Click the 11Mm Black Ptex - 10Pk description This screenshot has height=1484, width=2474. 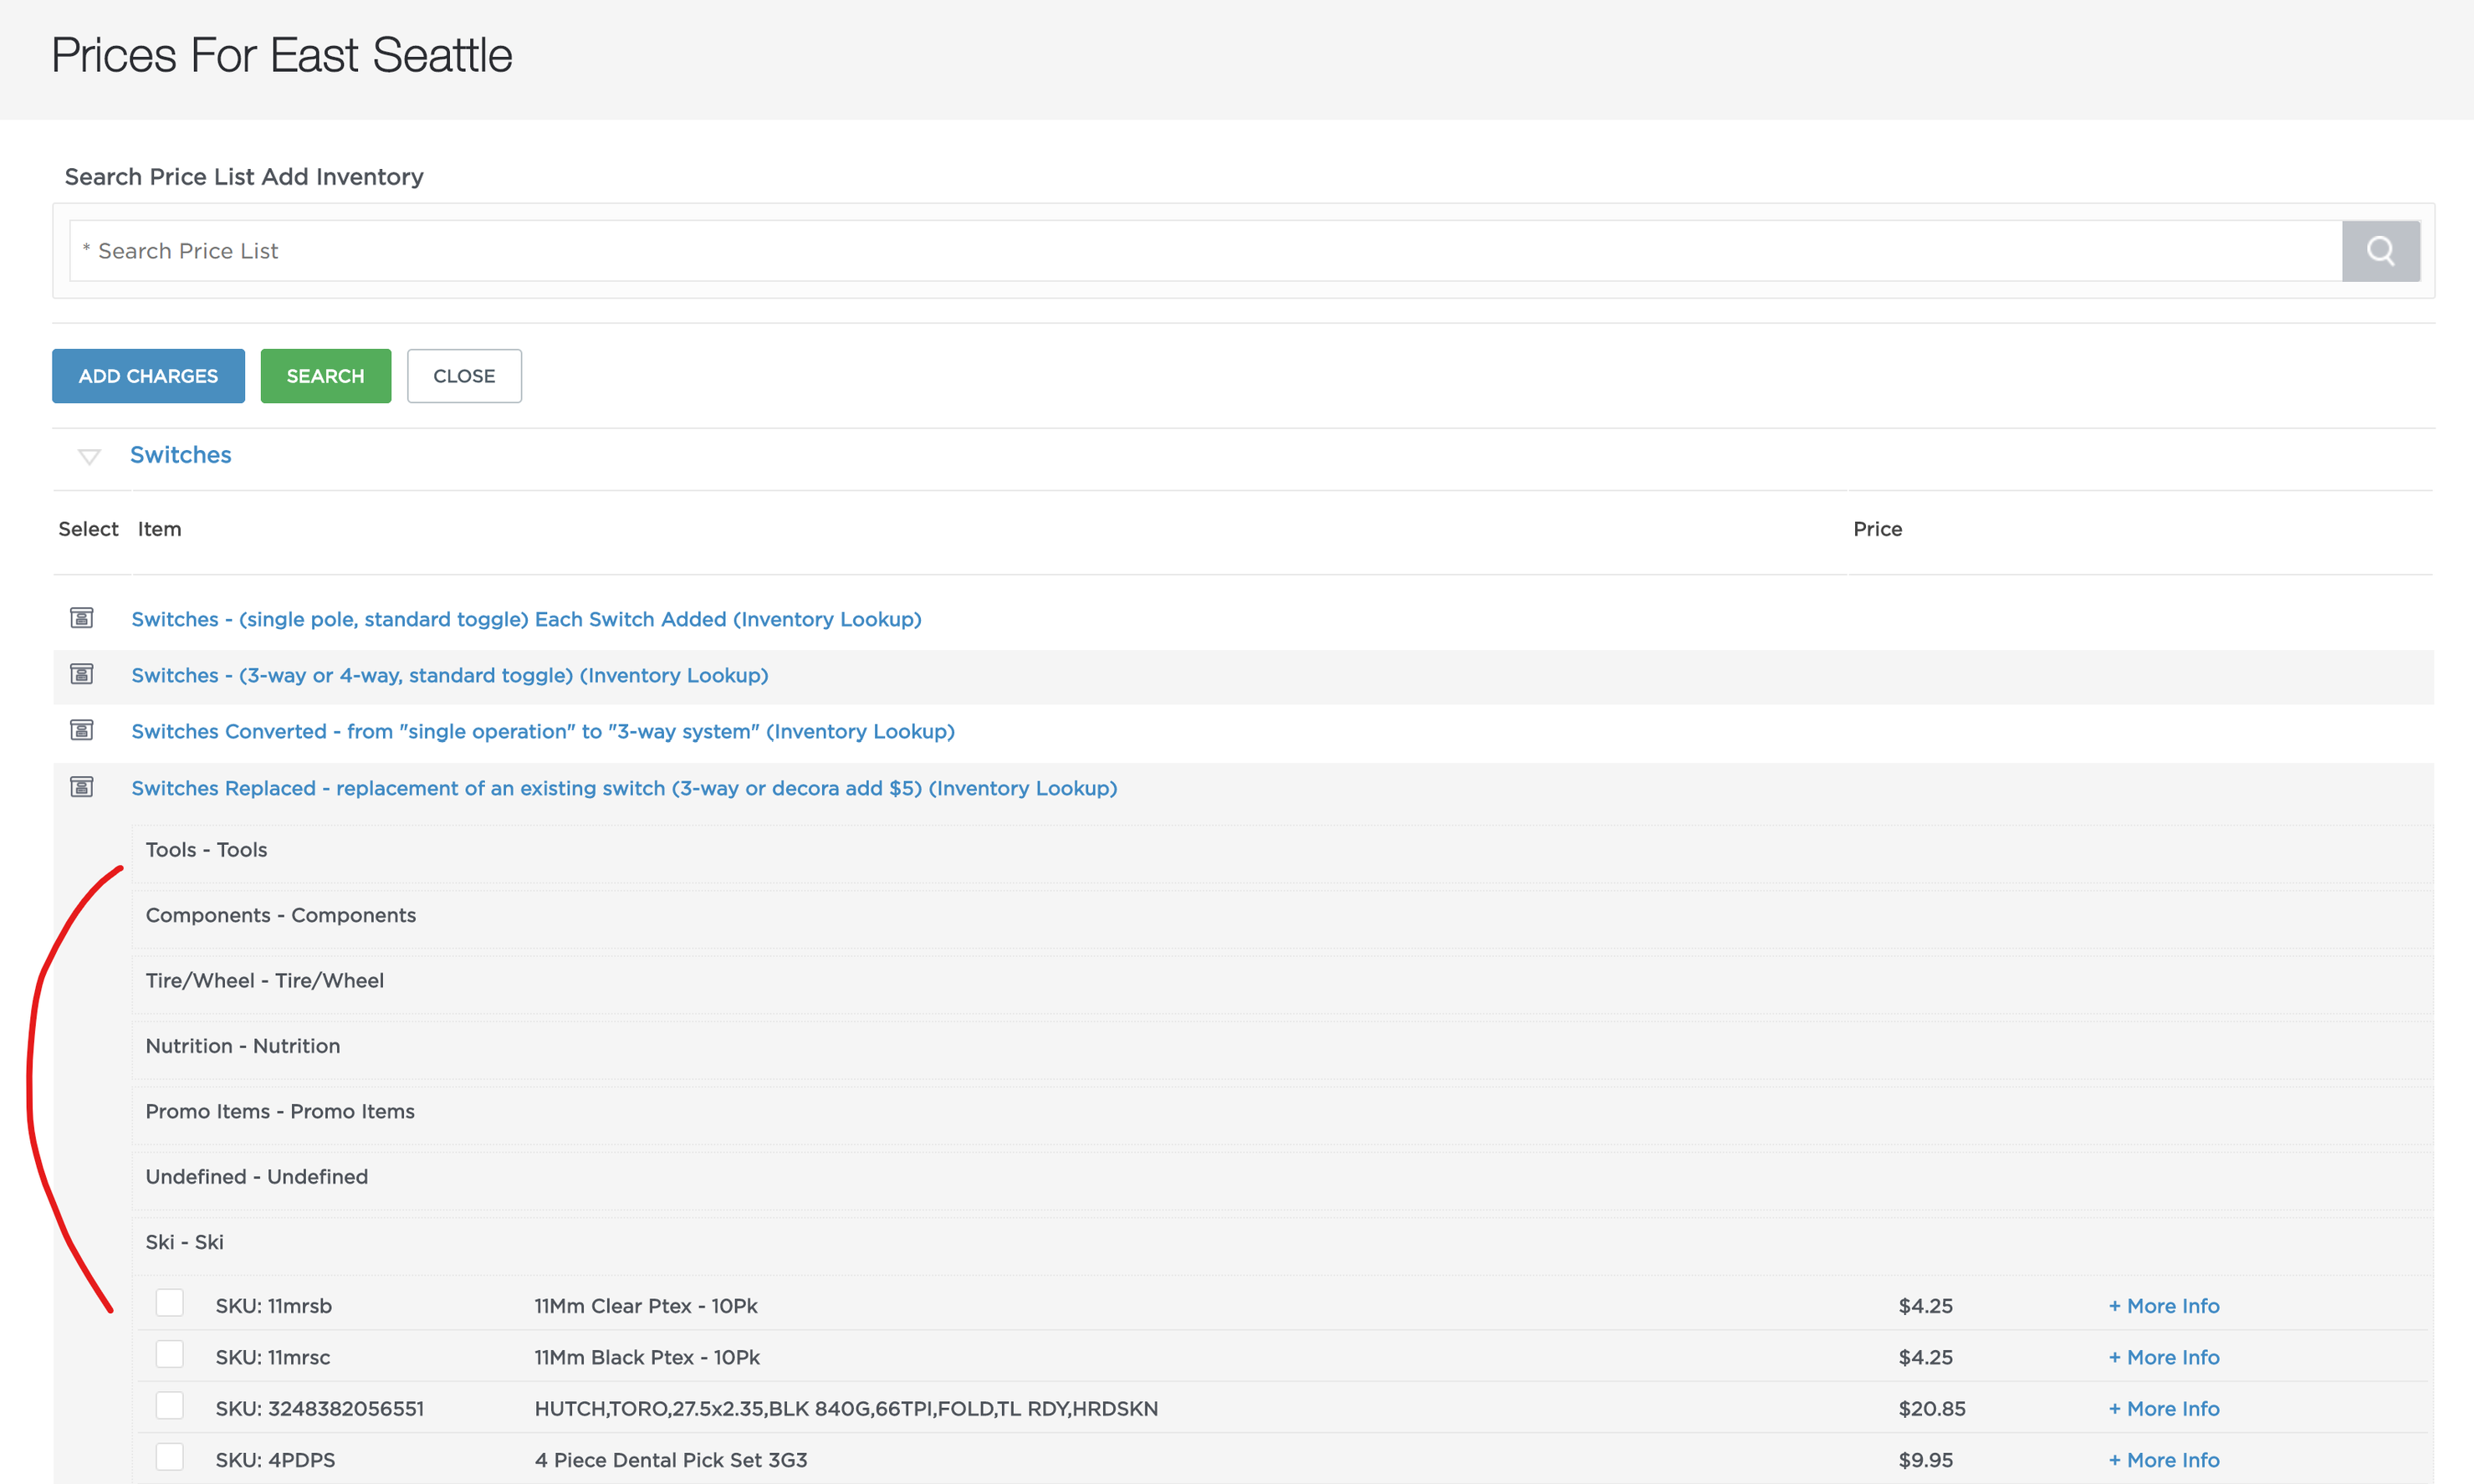647,1357
